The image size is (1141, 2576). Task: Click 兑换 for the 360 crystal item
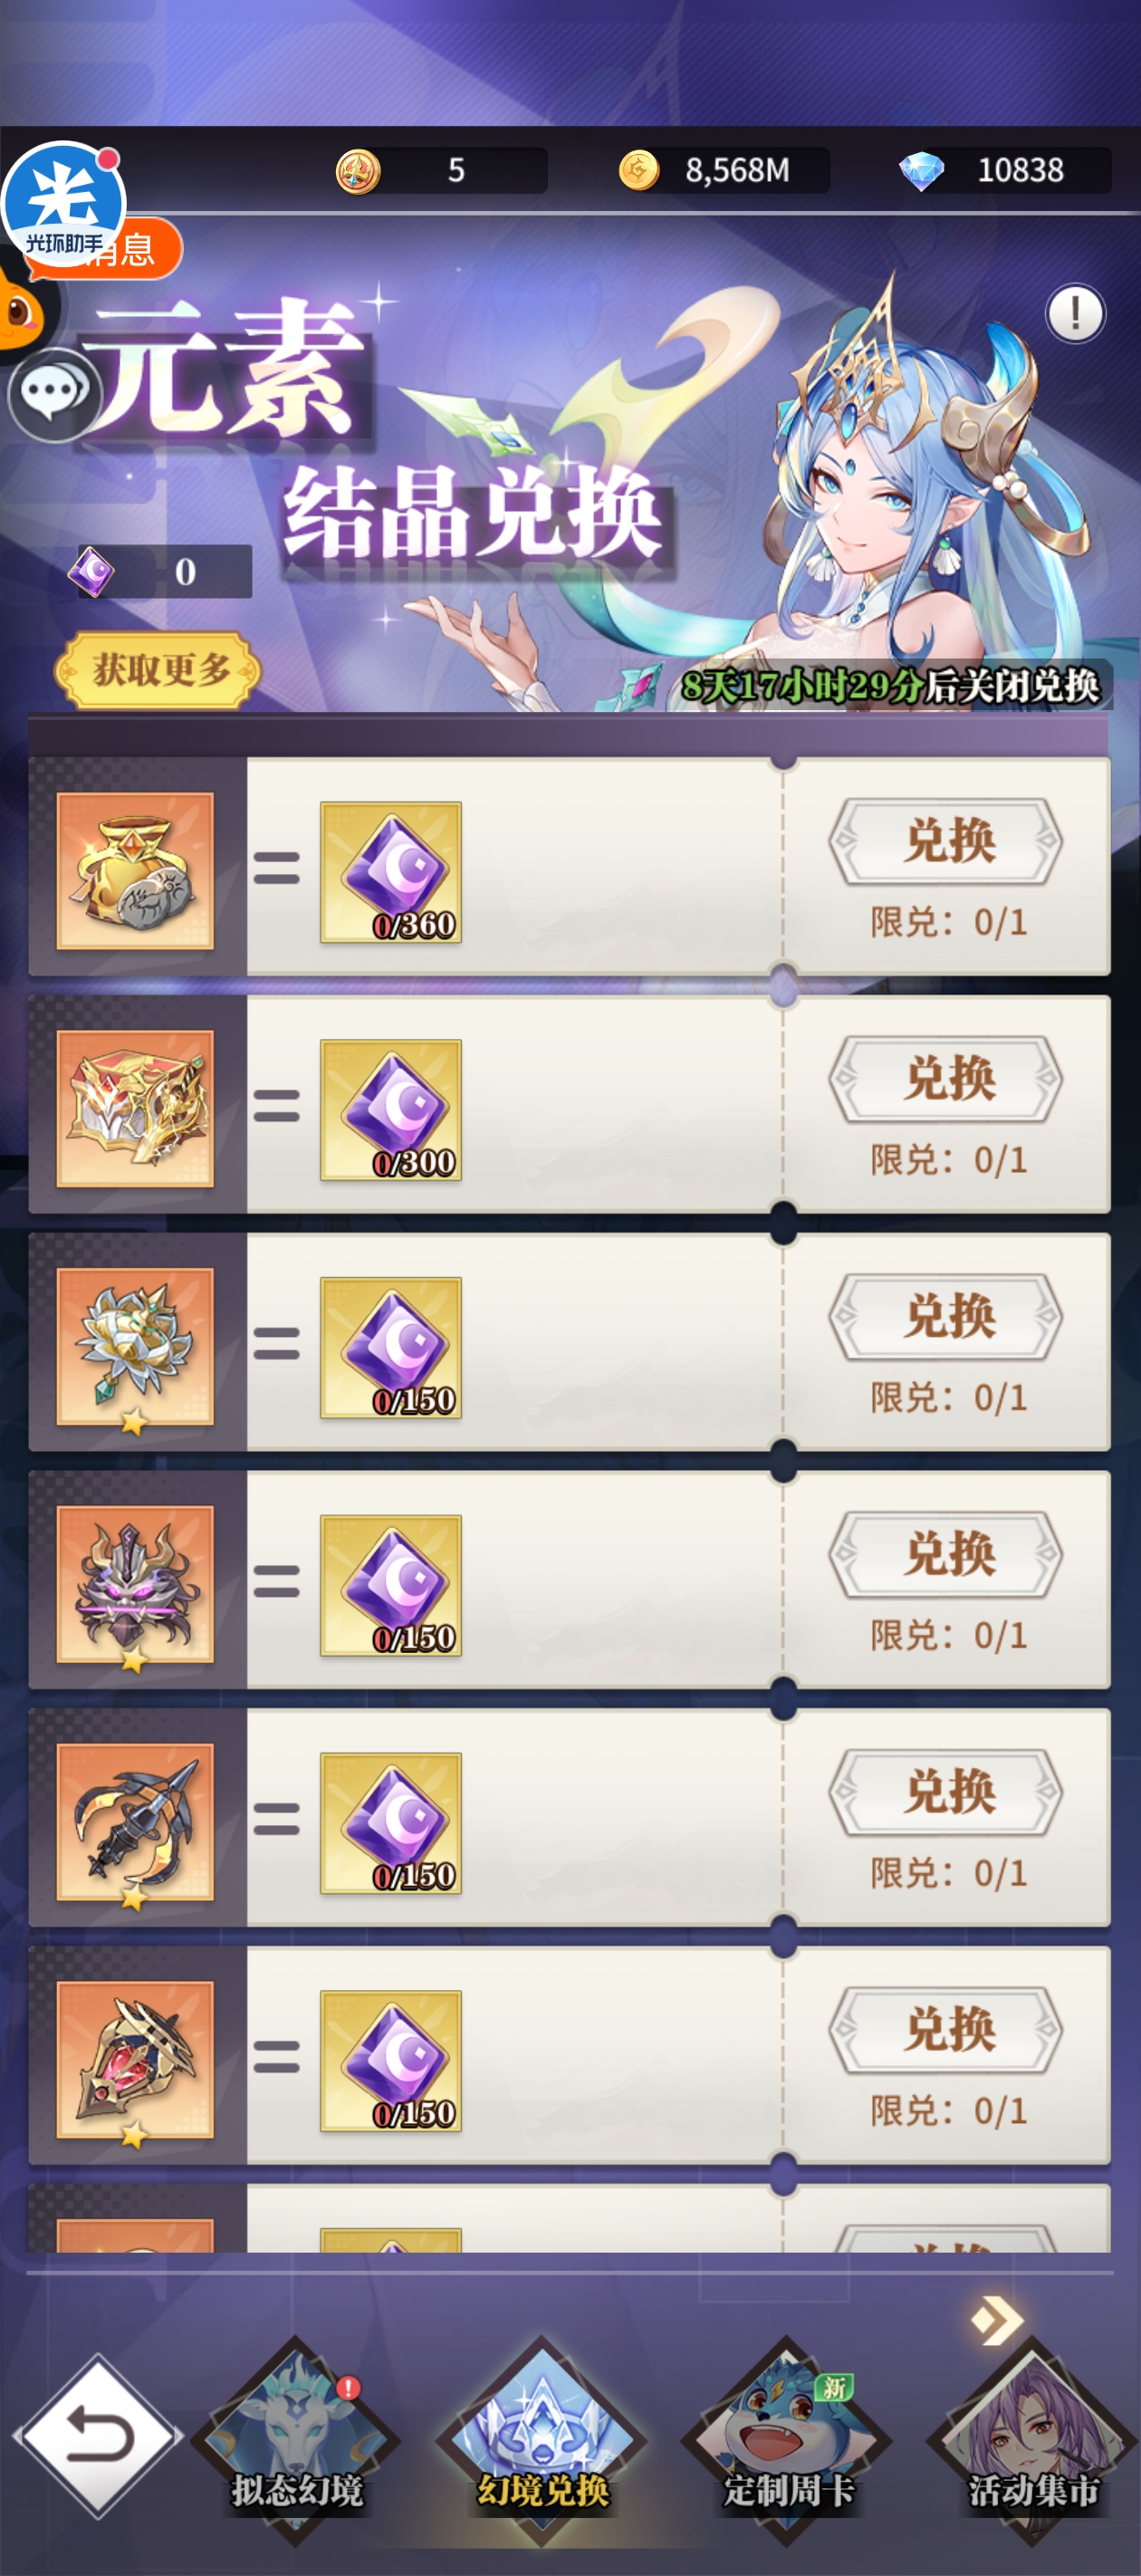[x=946, y=842]
